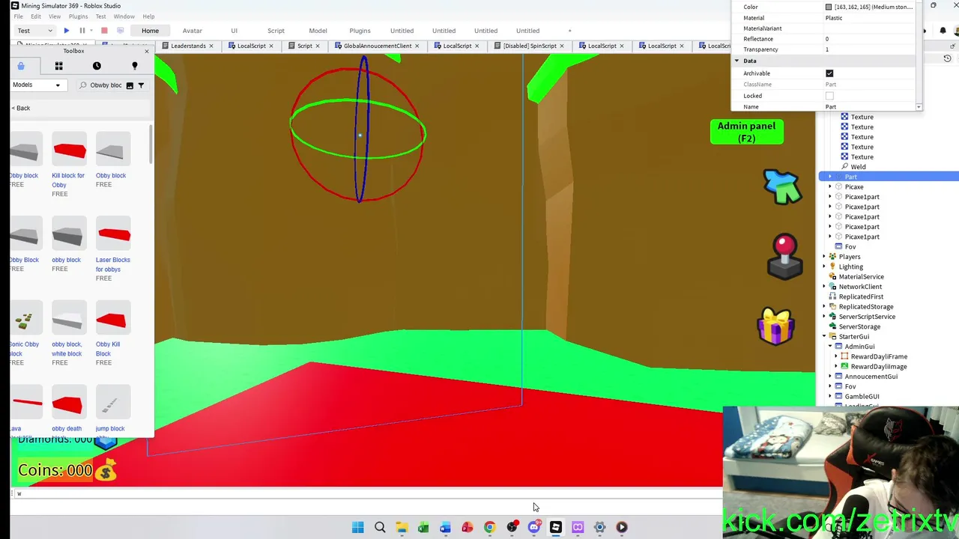Select Toolbox Marketplace bag tab

21,66
